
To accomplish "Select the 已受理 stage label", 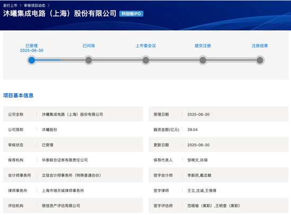I will pos(32,45).
